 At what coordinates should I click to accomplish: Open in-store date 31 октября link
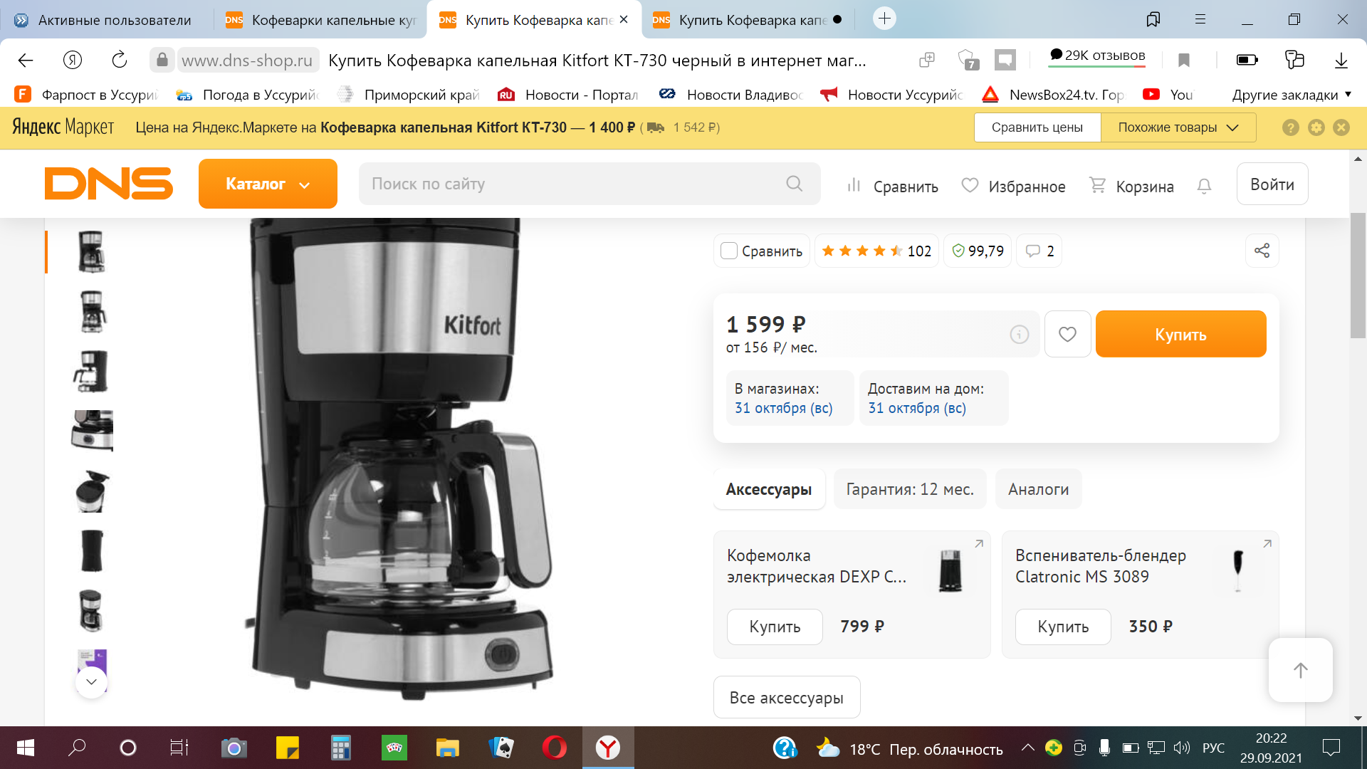783,408
